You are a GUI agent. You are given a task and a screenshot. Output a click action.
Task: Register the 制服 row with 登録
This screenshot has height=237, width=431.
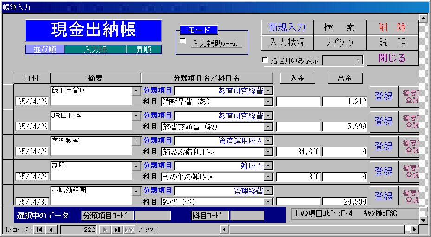coord(383,171)
